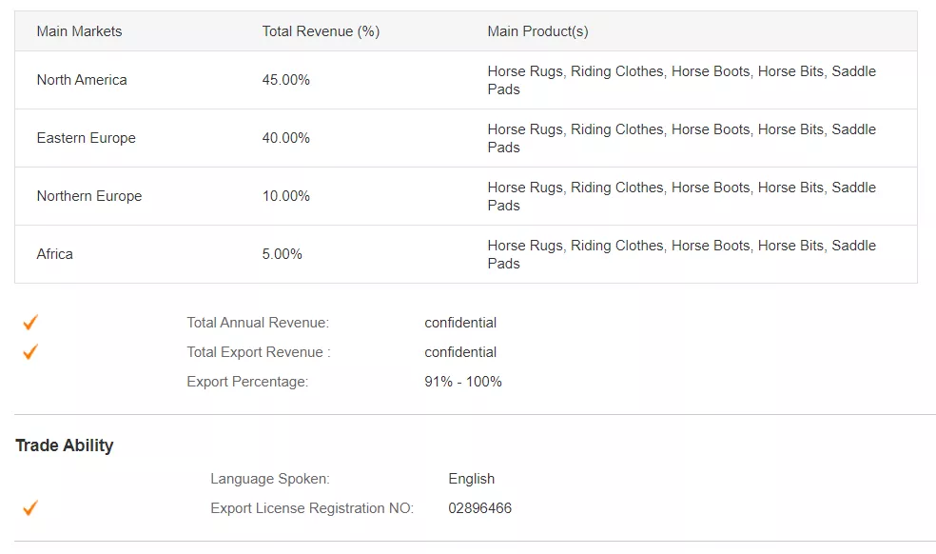Click the Eastern Europe market cell
The height and width of the screenshot is (554, 936).
point(87,138)
